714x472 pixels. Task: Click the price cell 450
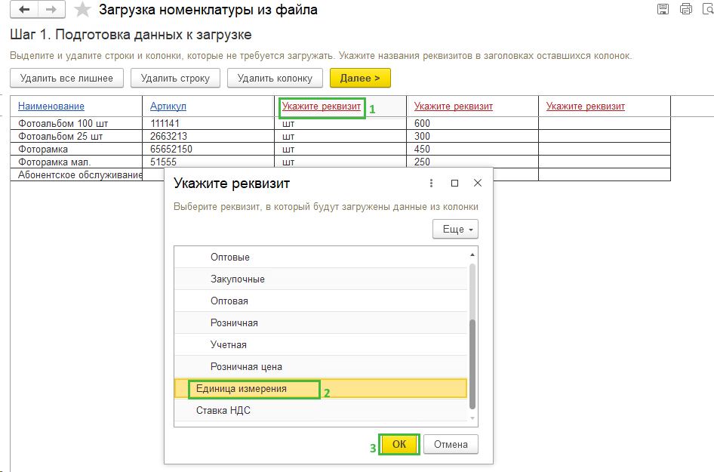coord(472,149)
